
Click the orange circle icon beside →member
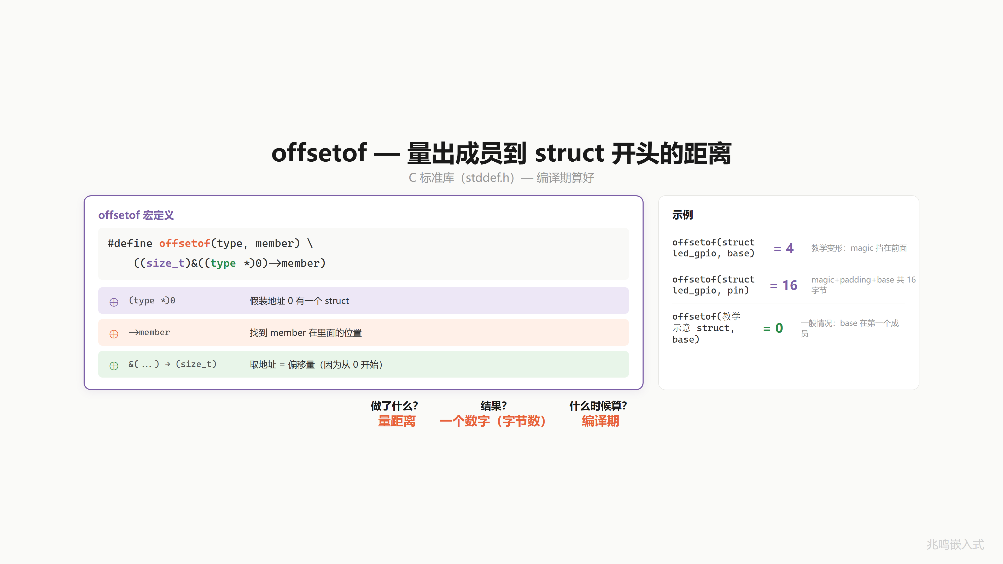(x=114, y=334)
